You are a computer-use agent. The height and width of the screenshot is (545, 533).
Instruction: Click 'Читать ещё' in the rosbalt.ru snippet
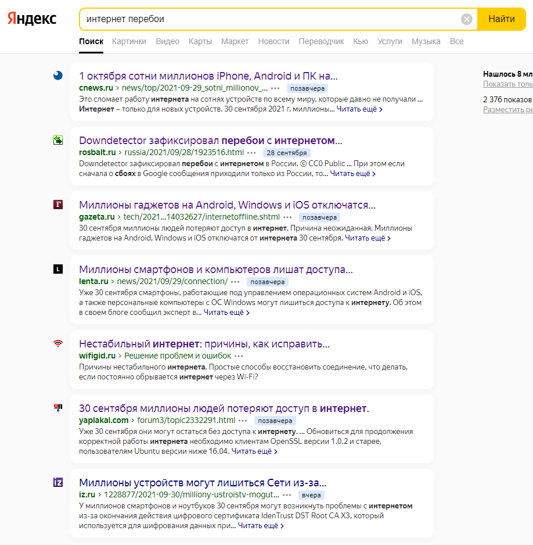(x=353, y=174)
